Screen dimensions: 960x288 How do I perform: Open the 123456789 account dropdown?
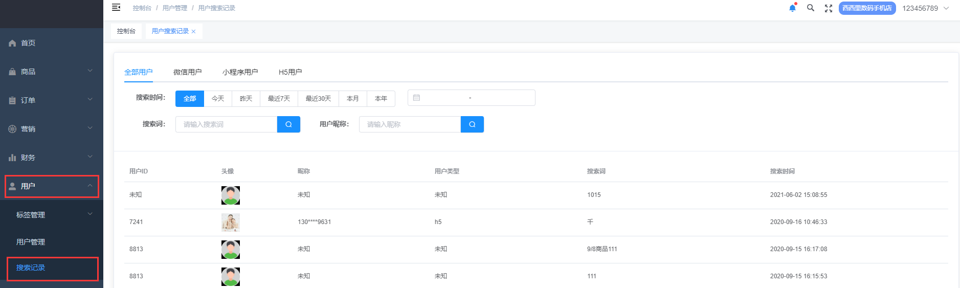tap(925, 8)
